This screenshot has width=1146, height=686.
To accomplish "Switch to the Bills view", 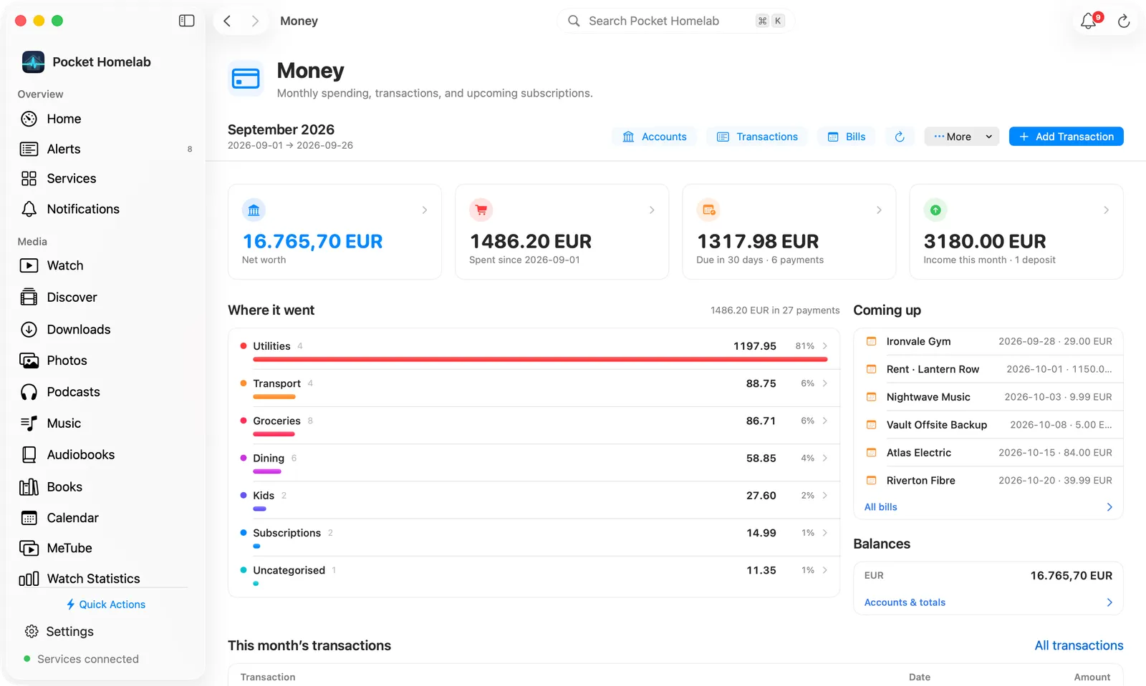I will coord(847,137).
